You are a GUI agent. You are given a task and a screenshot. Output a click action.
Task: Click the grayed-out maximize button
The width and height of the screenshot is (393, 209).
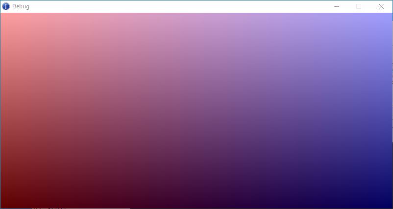(359, 6)
